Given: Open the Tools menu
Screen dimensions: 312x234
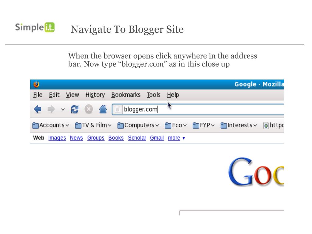Looking at the screenshot, I should coord(154,95).
